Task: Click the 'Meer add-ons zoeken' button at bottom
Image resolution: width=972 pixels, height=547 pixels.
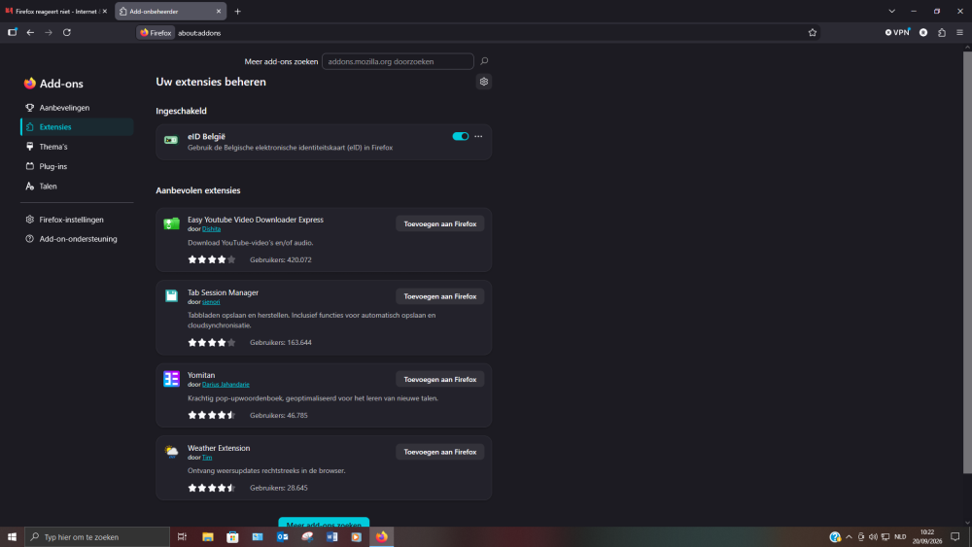Action: 324,522
